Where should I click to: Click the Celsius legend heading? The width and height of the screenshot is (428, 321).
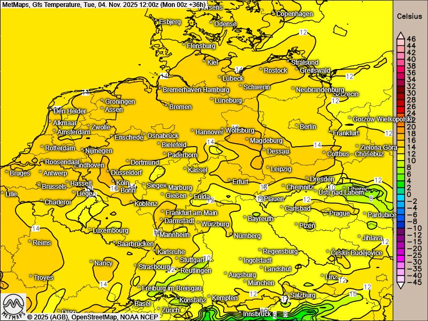coord(409,17)
